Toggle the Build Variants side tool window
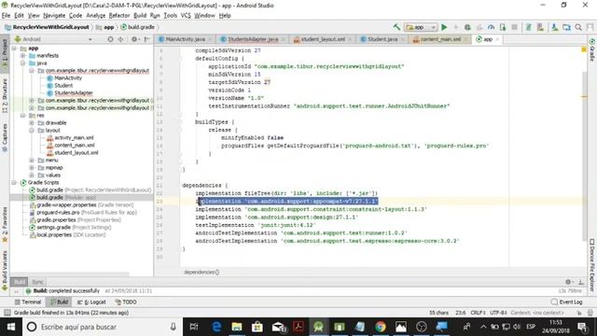Image resolution: width=597 pixels, height=336 pixels. 5,271
